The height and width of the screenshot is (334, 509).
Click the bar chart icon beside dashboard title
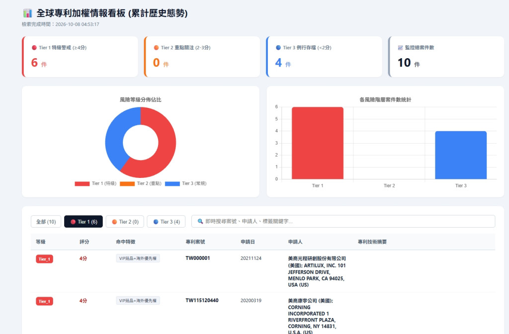pyautogui.click(x=28, y=13)
